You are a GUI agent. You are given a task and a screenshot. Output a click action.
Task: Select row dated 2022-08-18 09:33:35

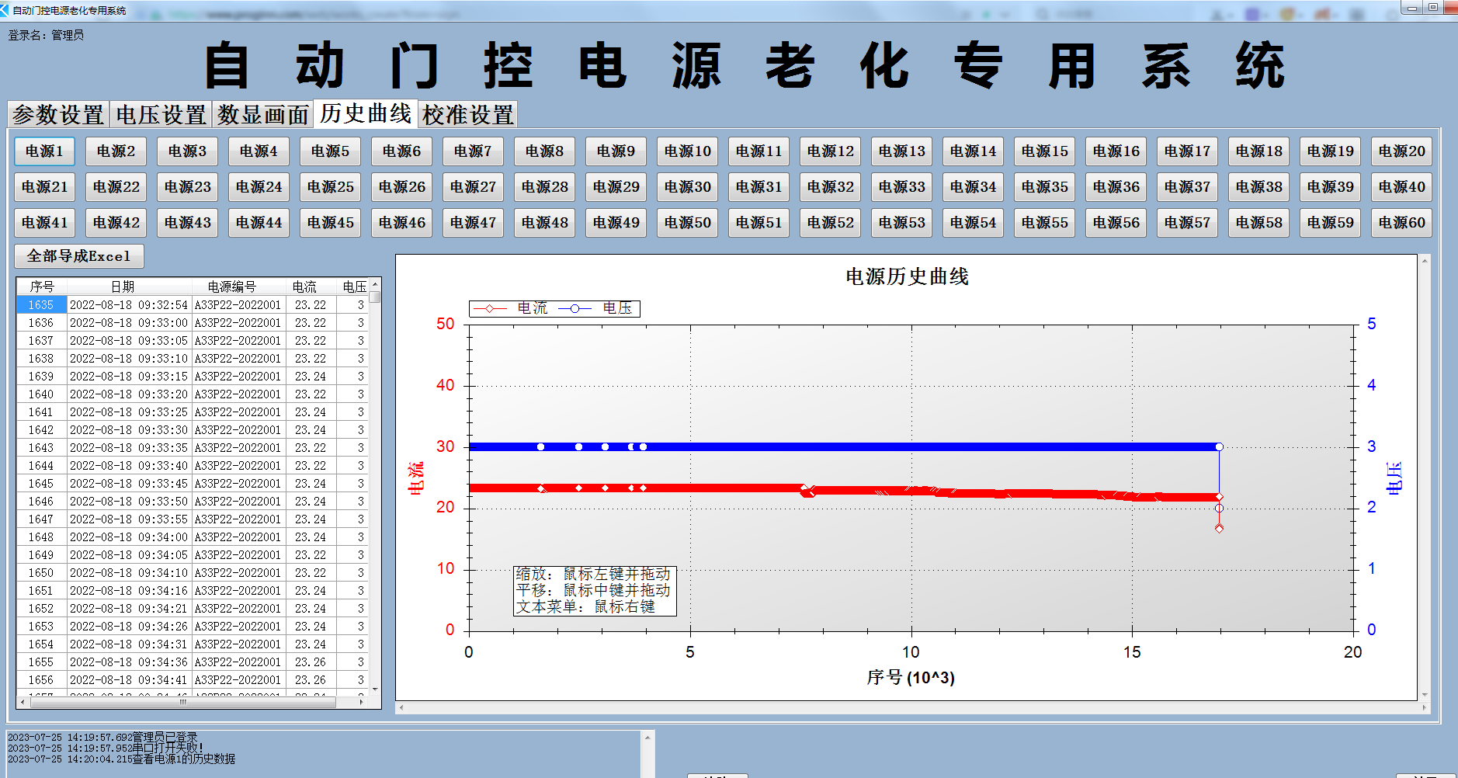pyautogui.click(x=193, y=448)
